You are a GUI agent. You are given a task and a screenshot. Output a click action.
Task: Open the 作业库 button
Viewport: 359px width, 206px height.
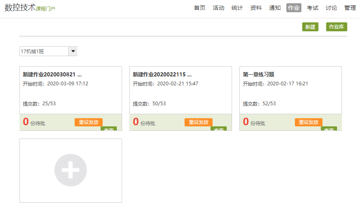[336, 27]
